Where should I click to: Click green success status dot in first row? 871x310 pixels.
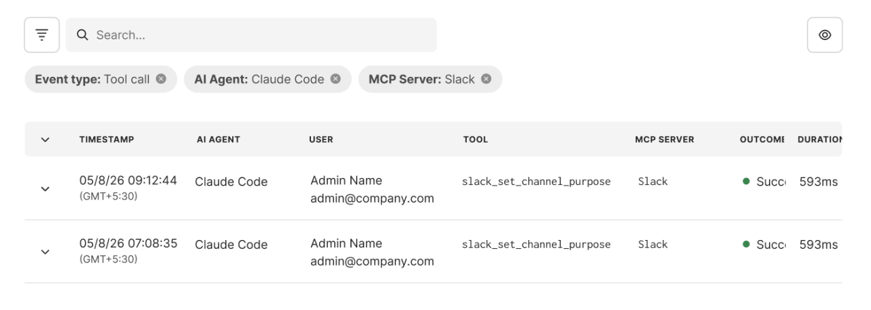tap(746, 182)
